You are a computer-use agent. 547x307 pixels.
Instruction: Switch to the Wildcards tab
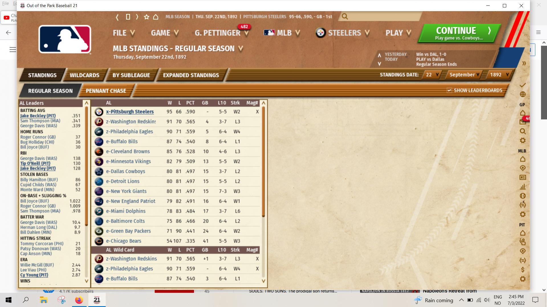click(x=85, y=75)
